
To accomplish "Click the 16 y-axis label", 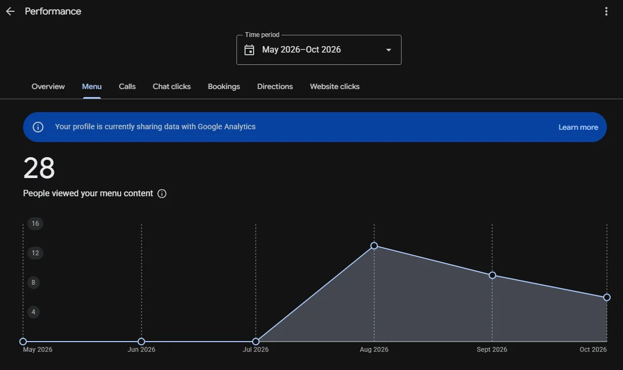I will 35,224.
